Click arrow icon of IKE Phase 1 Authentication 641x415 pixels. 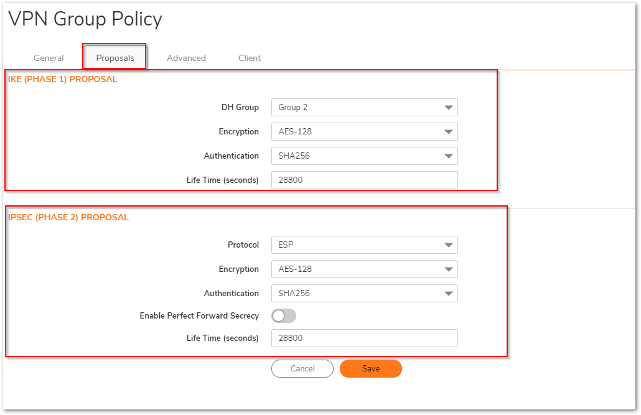click(x=448, y=156)
